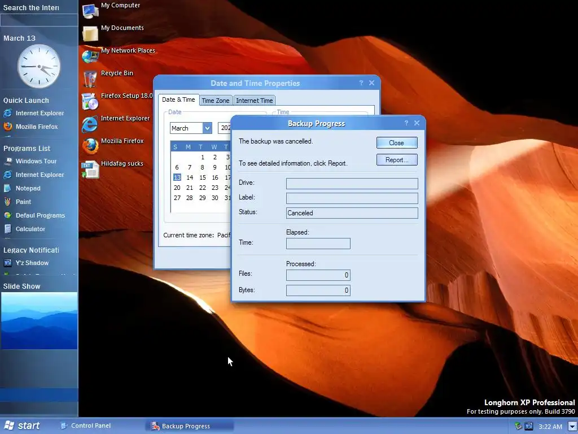578x434 pixels.
Task: Select the Date & Time tab
Action: 178,99
